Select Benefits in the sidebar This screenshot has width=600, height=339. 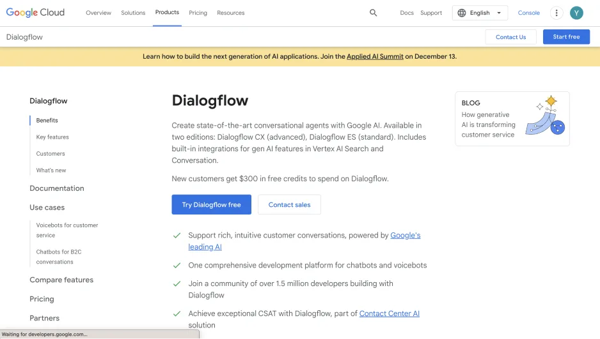[47, 120]
